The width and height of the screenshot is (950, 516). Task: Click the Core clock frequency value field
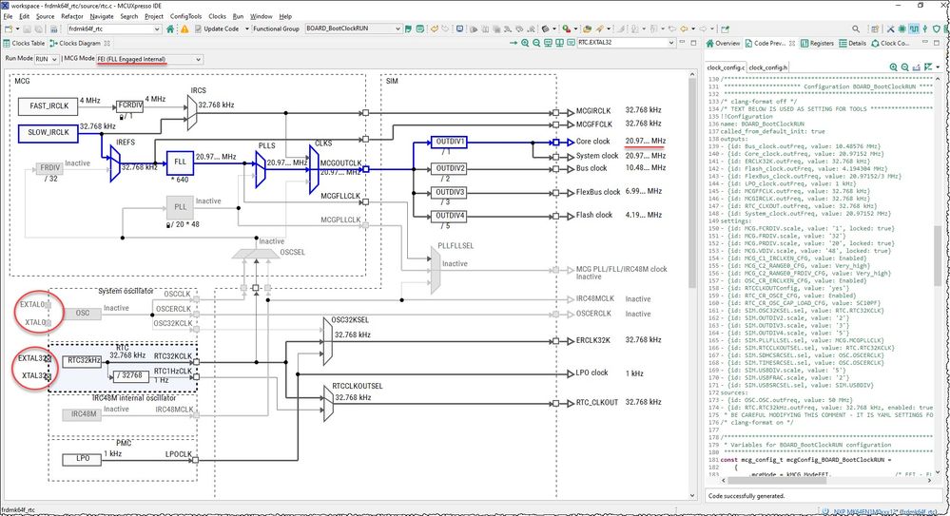pyautogui.click(x=645, y=141)
